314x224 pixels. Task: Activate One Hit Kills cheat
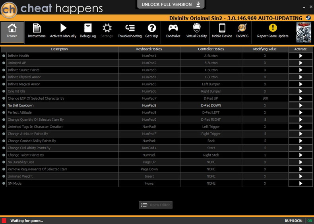[x=300, y=91]
